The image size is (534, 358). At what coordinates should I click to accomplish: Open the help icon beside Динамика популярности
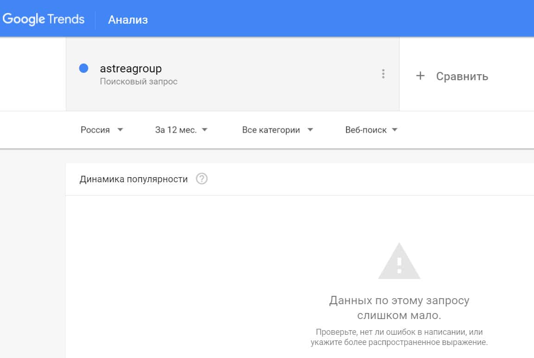click(202, 179)
